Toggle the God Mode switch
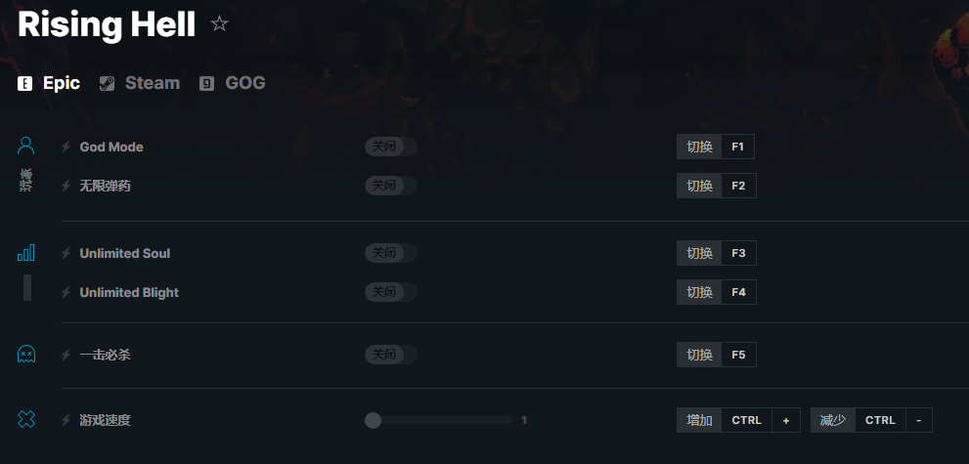Image resolution: width=969 pixels, height=464 pixels. pos(391,147)
